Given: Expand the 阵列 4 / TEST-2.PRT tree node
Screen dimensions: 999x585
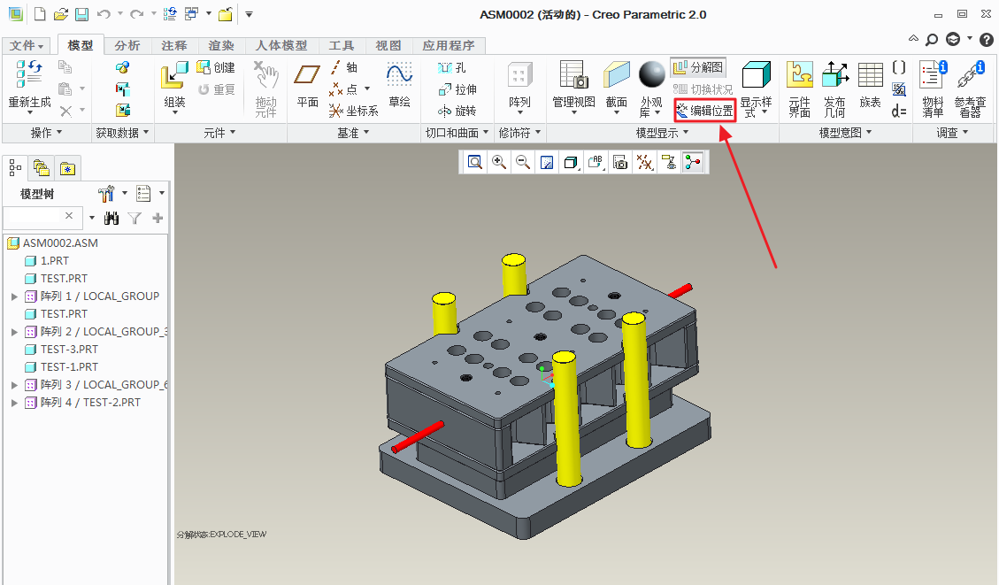Looking at the screenshot, I should pyautogui.click(x=14, y=403).
